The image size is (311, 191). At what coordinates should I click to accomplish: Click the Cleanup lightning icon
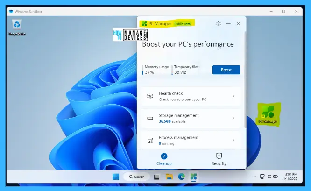point(164,156)
